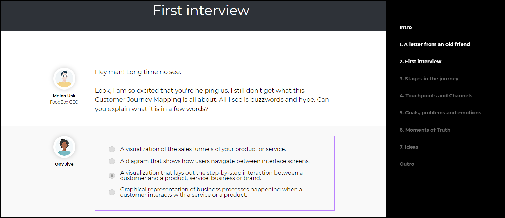Click Melon Usk's message text
Screen dimensions: 505x218
(212, 91)
